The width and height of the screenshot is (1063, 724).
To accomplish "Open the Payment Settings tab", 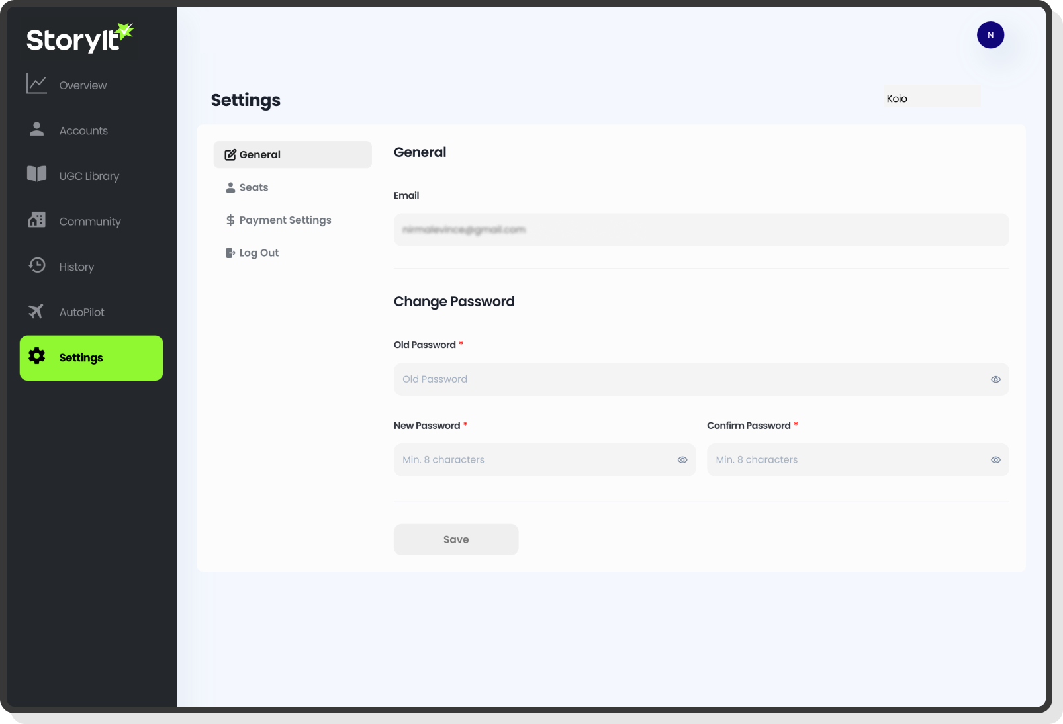I will click(x=285, y=220).
